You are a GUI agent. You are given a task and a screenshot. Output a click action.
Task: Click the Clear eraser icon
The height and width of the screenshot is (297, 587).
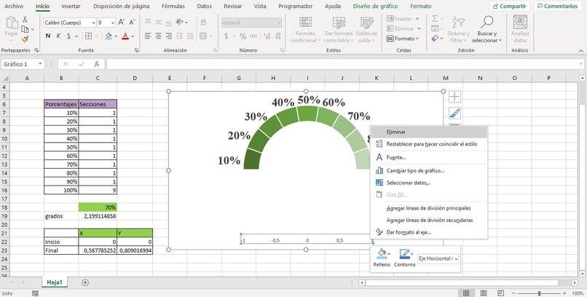pos(435,38)
